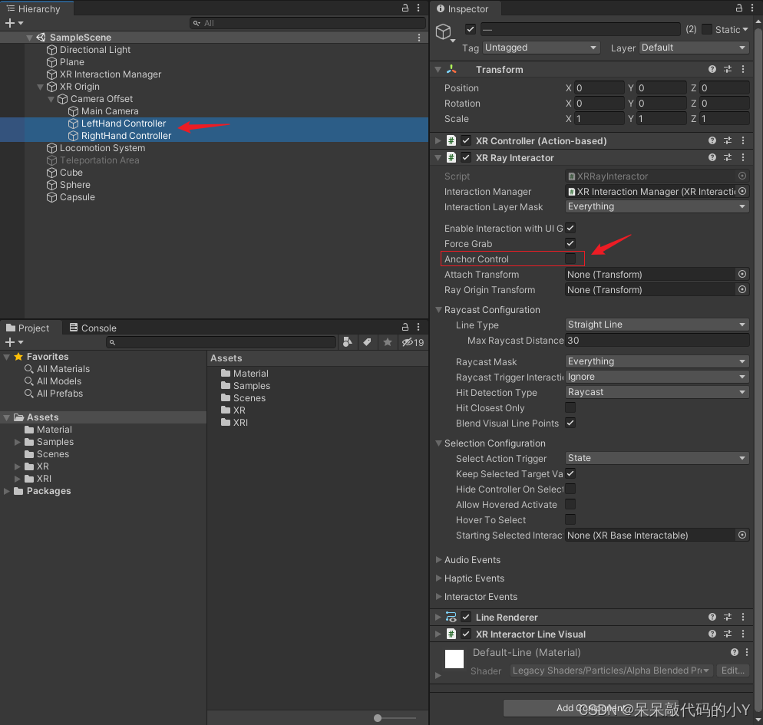Click object picker next to Attach Transform
The width and height of the screenshot is (763, 725).
(x=742, y=274)
